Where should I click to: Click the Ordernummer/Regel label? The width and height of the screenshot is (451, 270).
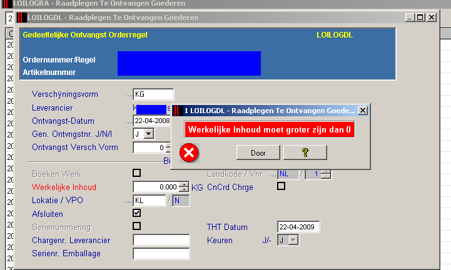pos(59,60)
